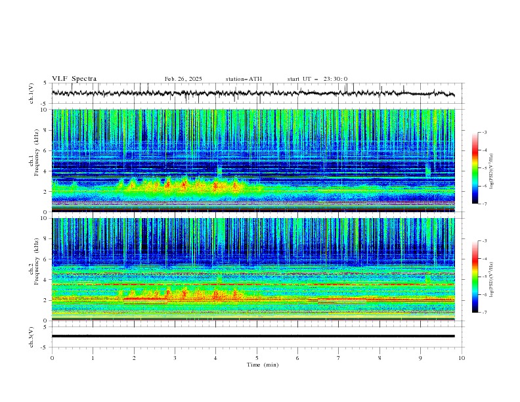Viewport: 520px width, 402px height.
Task: Click the ch.1 voltage waveform trace
Action: 253,93
